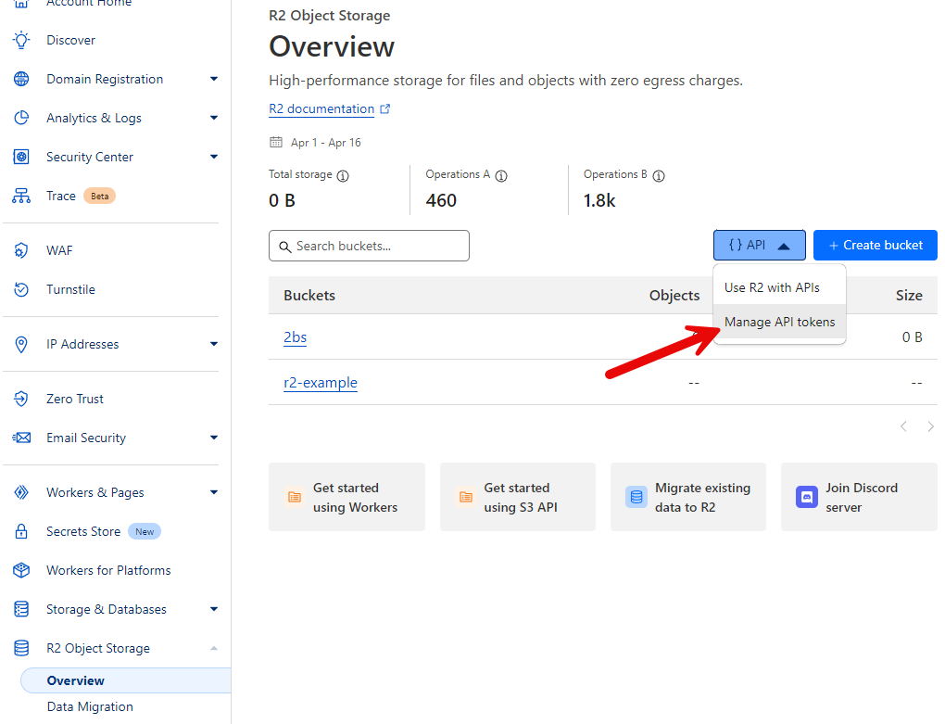The height and width of the screenshot is (724, 945).
Task: Go to previous page of buckets
Action: coord(903,426)
